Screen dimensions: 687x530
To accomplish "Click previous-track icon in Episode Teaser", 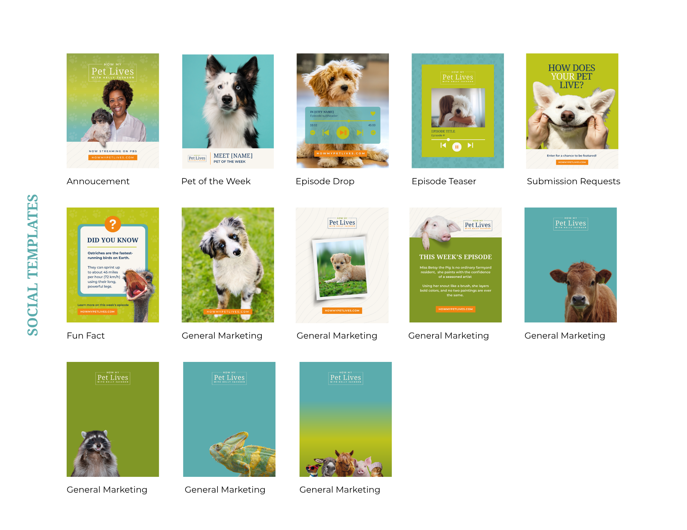I will click(x=443, y=145).
